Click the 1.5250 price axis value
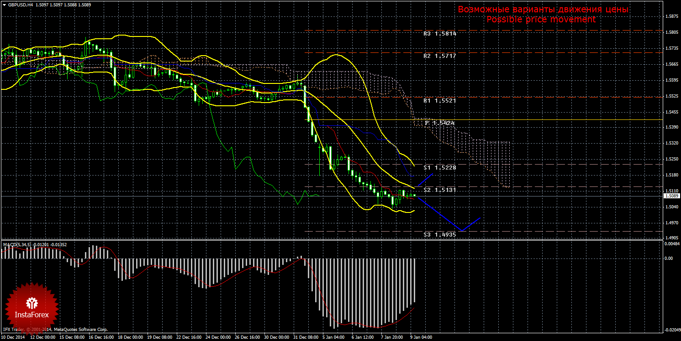Image resolution: width=681 pixels, height=341 pixels. tap(671, 159)
